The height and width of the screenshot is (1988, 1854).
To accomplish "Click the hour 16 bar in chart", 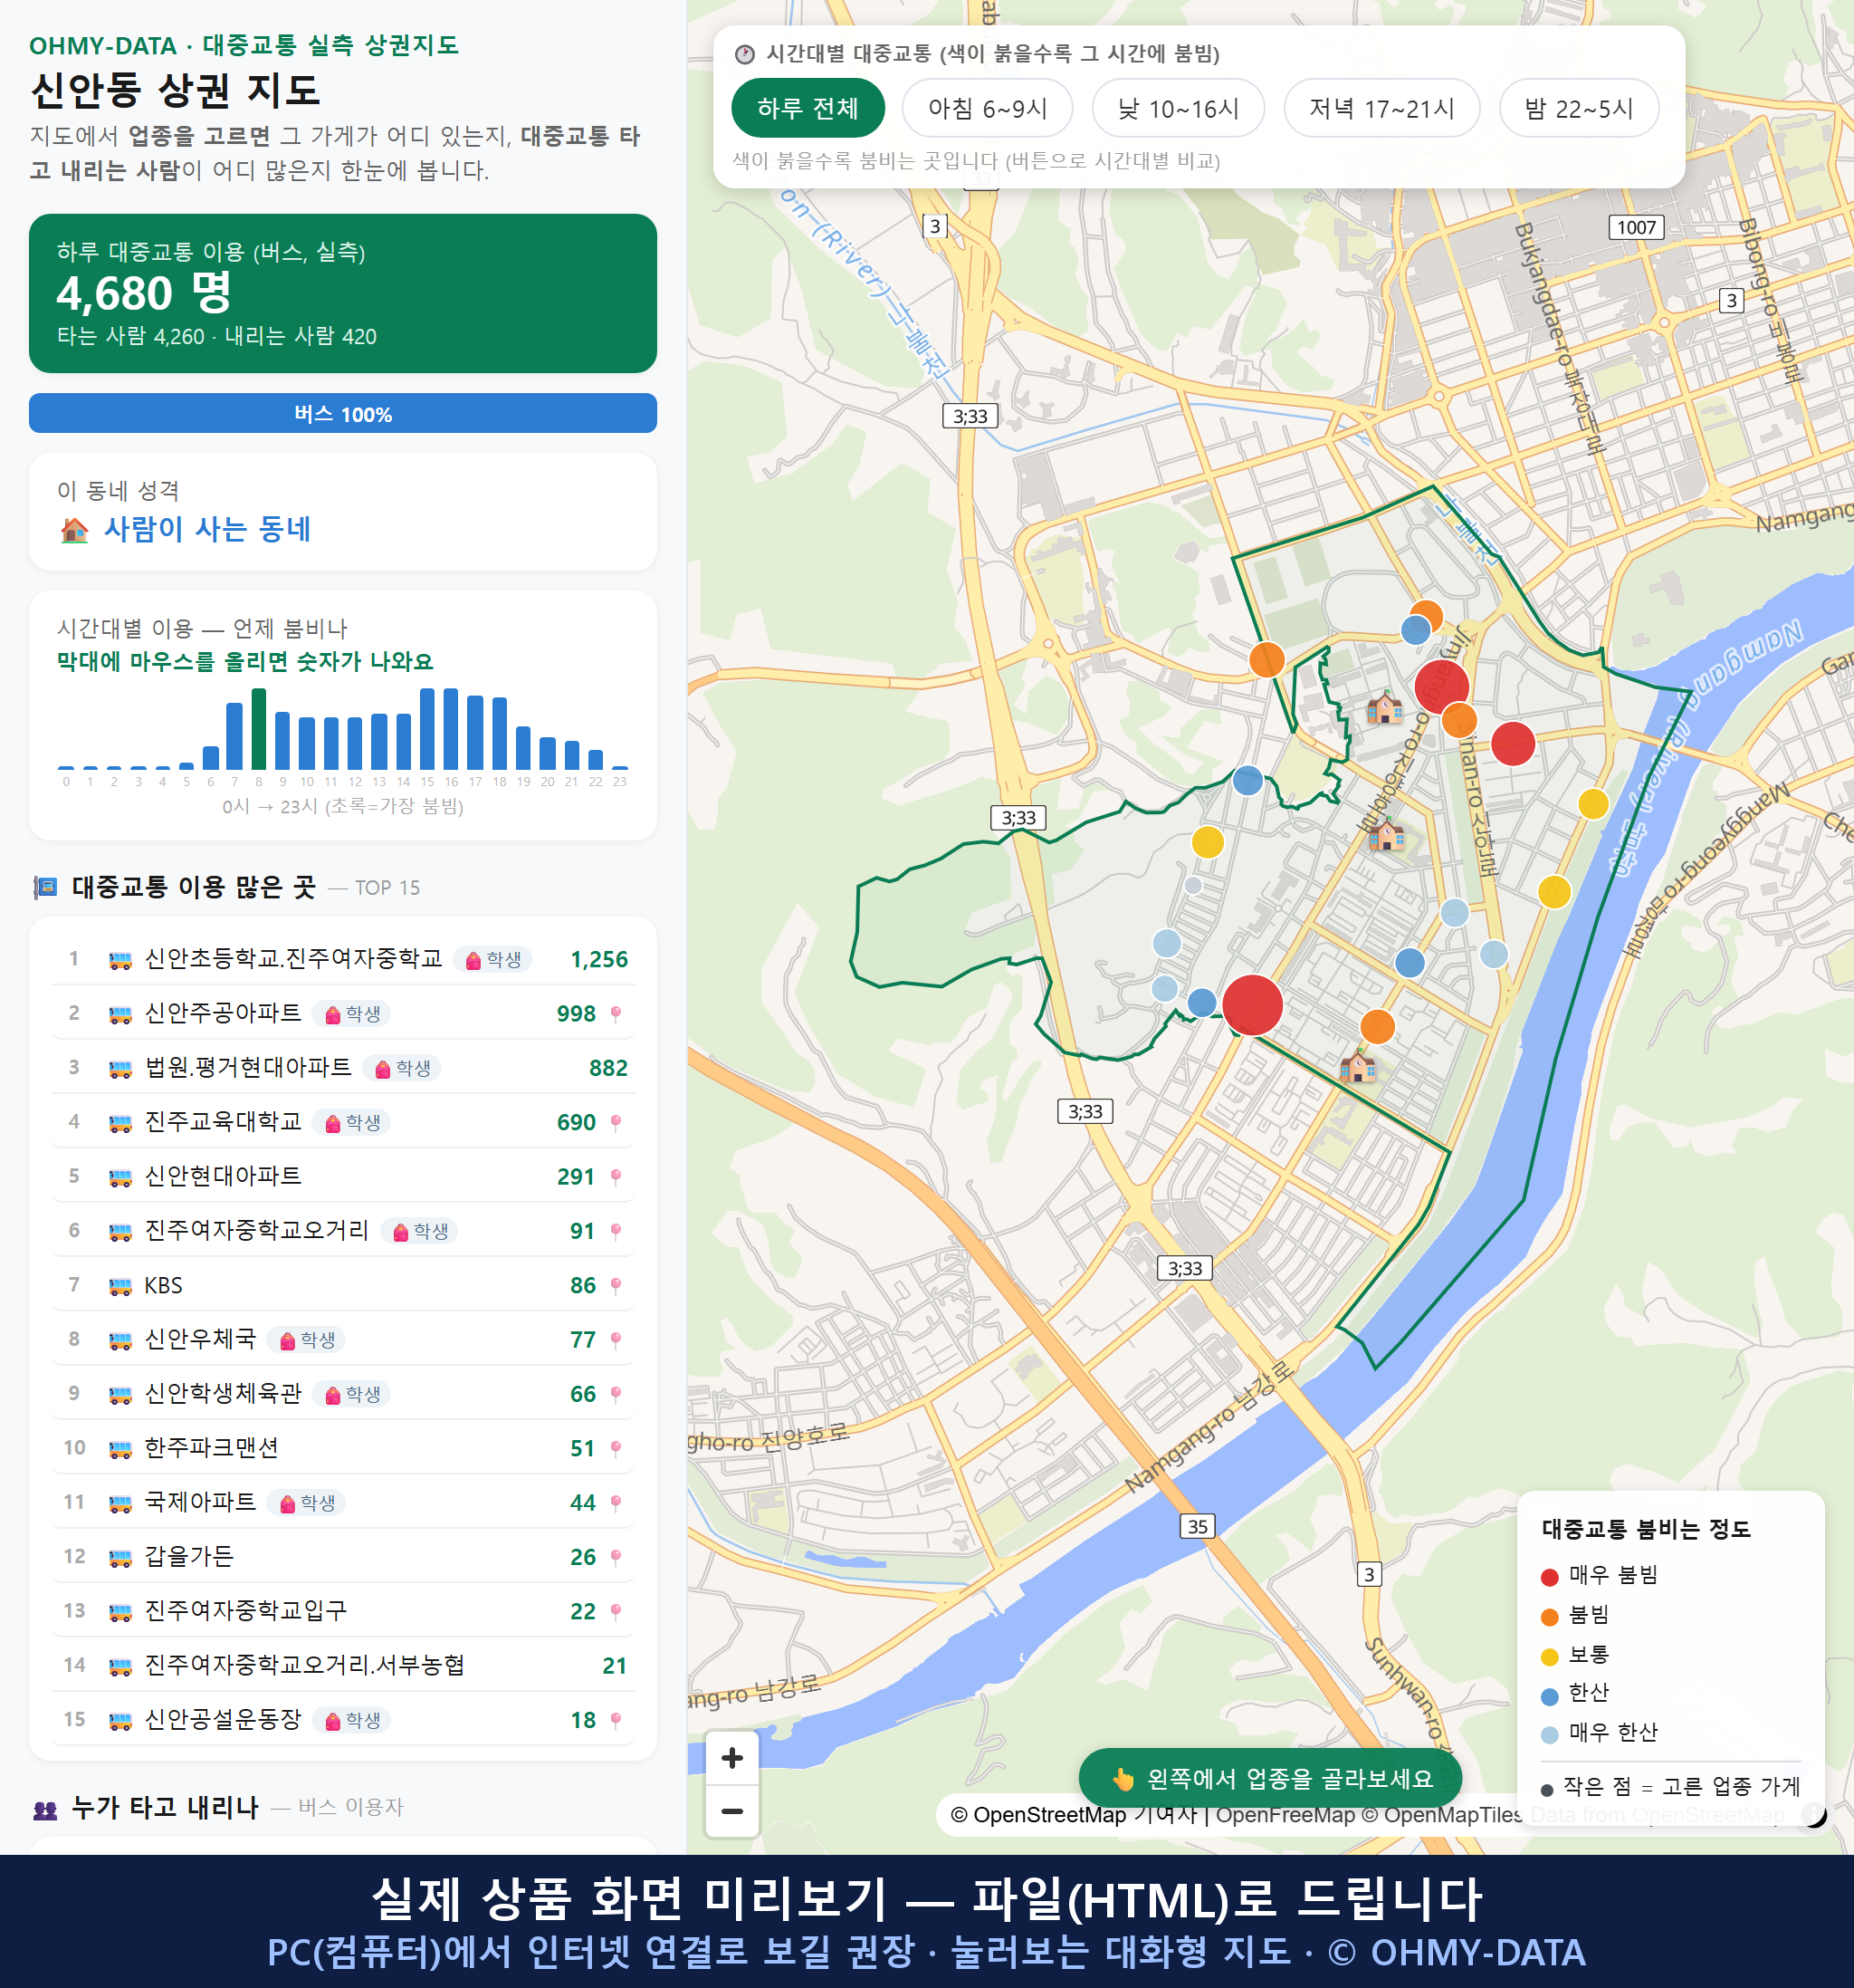I will pyautogui.click(x=451, y=728).
